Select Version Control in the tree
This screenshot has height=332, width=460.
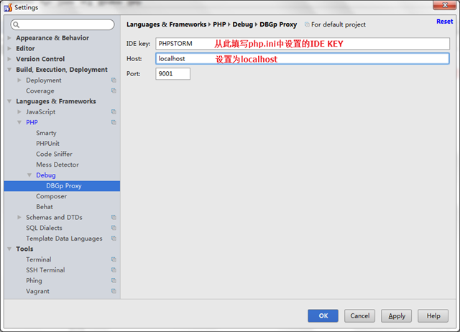[40, 59]
